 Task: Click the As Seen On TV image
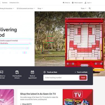click(78, 97)
